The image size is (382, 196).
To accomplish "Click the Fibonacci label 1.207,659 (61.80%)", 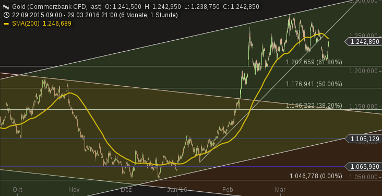I will (x=314, y=62).
